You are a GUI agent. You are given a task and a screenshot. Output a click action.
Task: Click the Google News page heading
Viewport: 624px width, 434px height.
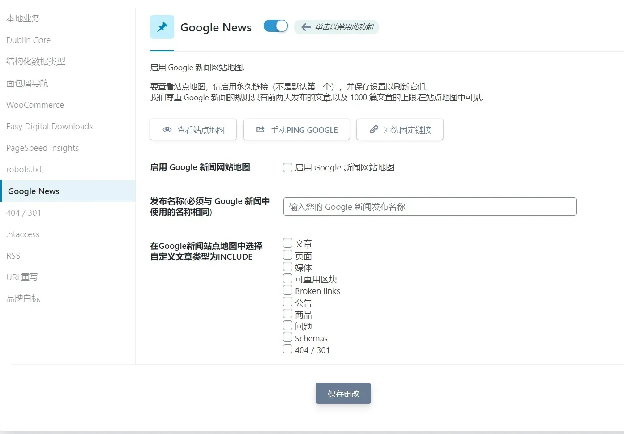(x=216, y=27)
